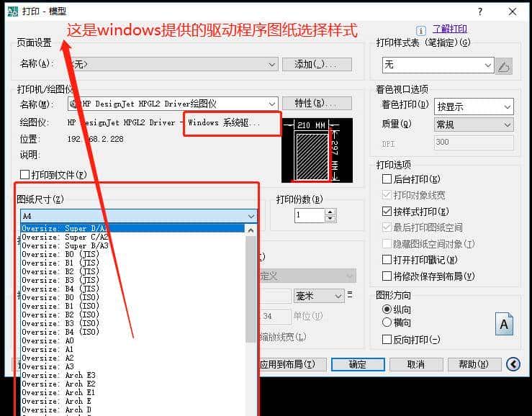Toggle 按样式打印(E) checkbox

click(387, 212)
